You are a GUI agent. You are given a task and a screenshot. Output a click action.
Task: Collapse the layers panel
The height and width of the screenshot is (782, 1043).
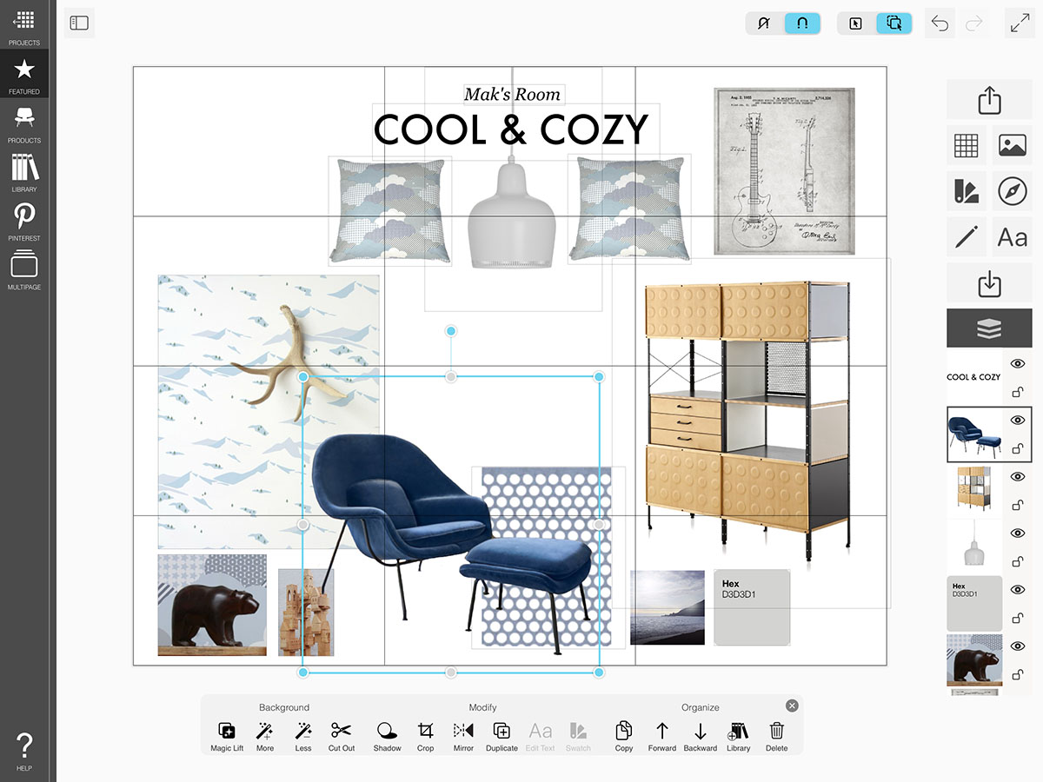(989, 328)
